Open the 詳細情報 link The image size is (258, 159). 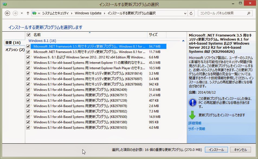pyautogui.click(x=195, y=123)
